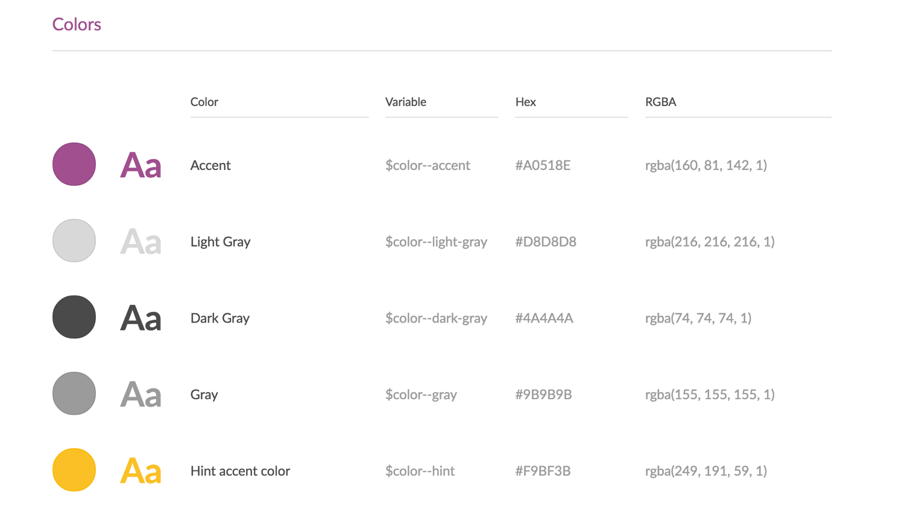Image resolution: width=919 pixels, height=521 pixels.
Task: Click the RGBA column header
Action: 661,102
